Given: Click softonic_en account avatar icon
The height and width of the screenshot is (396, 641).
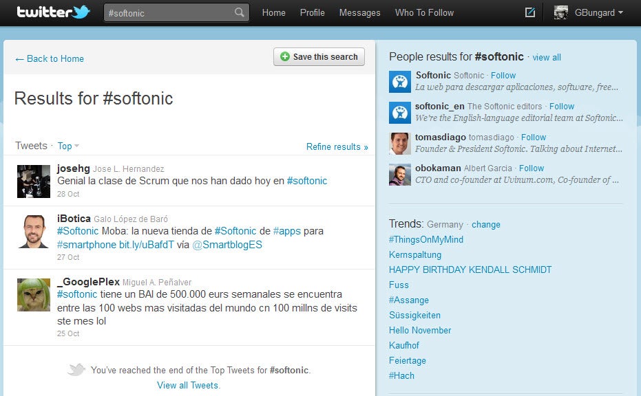Looking at the screenshot, I should [399, 113].
